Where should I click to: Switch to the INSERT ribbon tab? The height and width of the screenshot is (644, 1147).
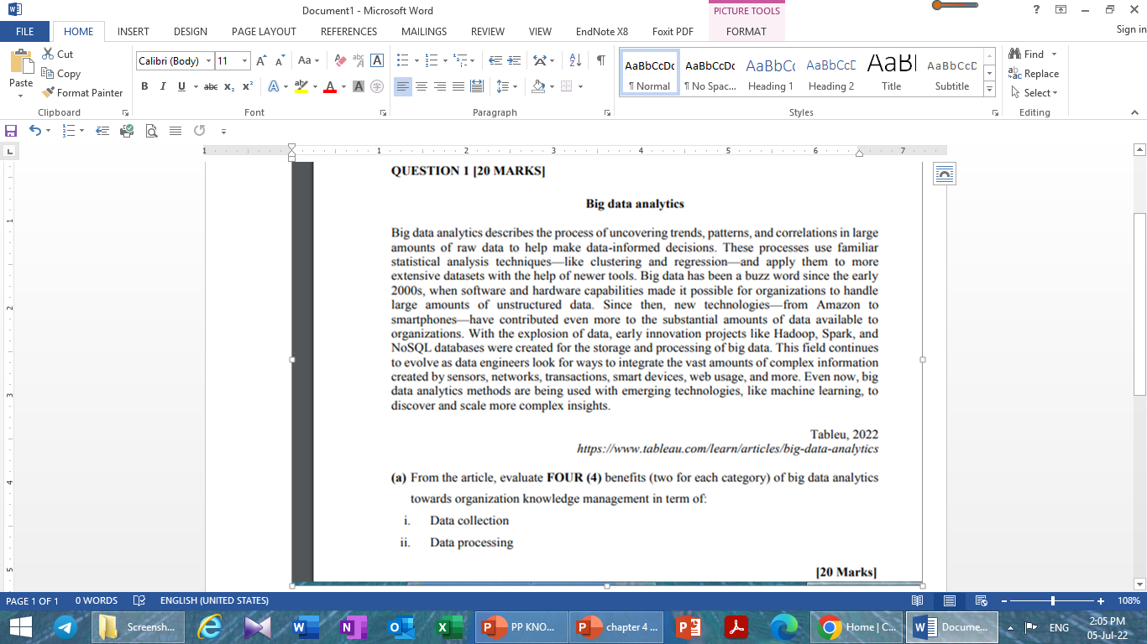133,31
